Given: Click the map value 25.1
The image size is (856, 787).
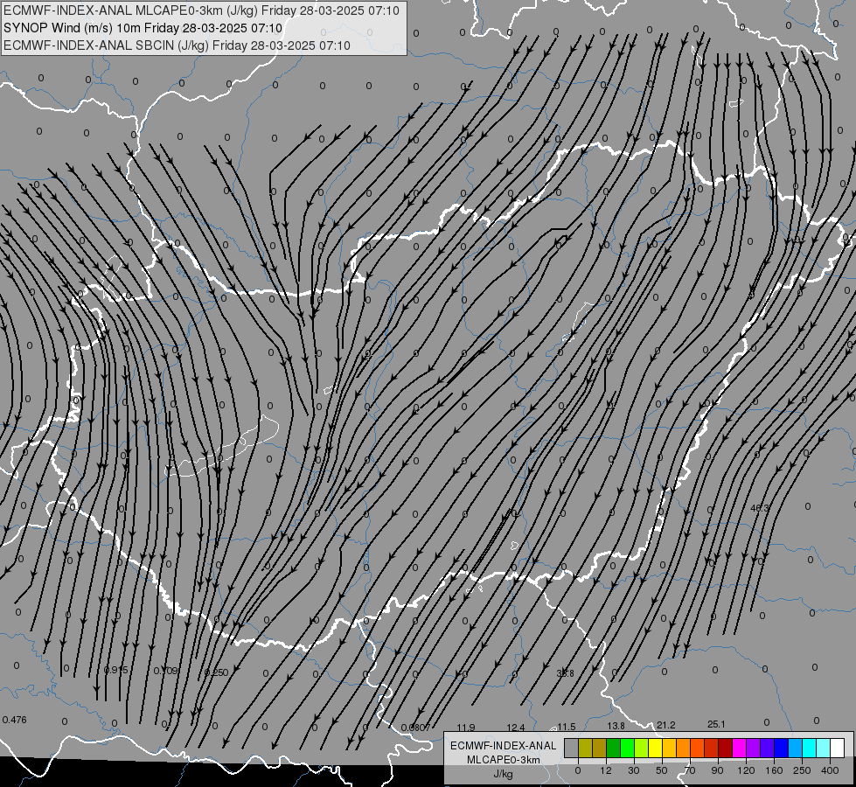Looking at the screenshot, I should (x=716, y=724).
